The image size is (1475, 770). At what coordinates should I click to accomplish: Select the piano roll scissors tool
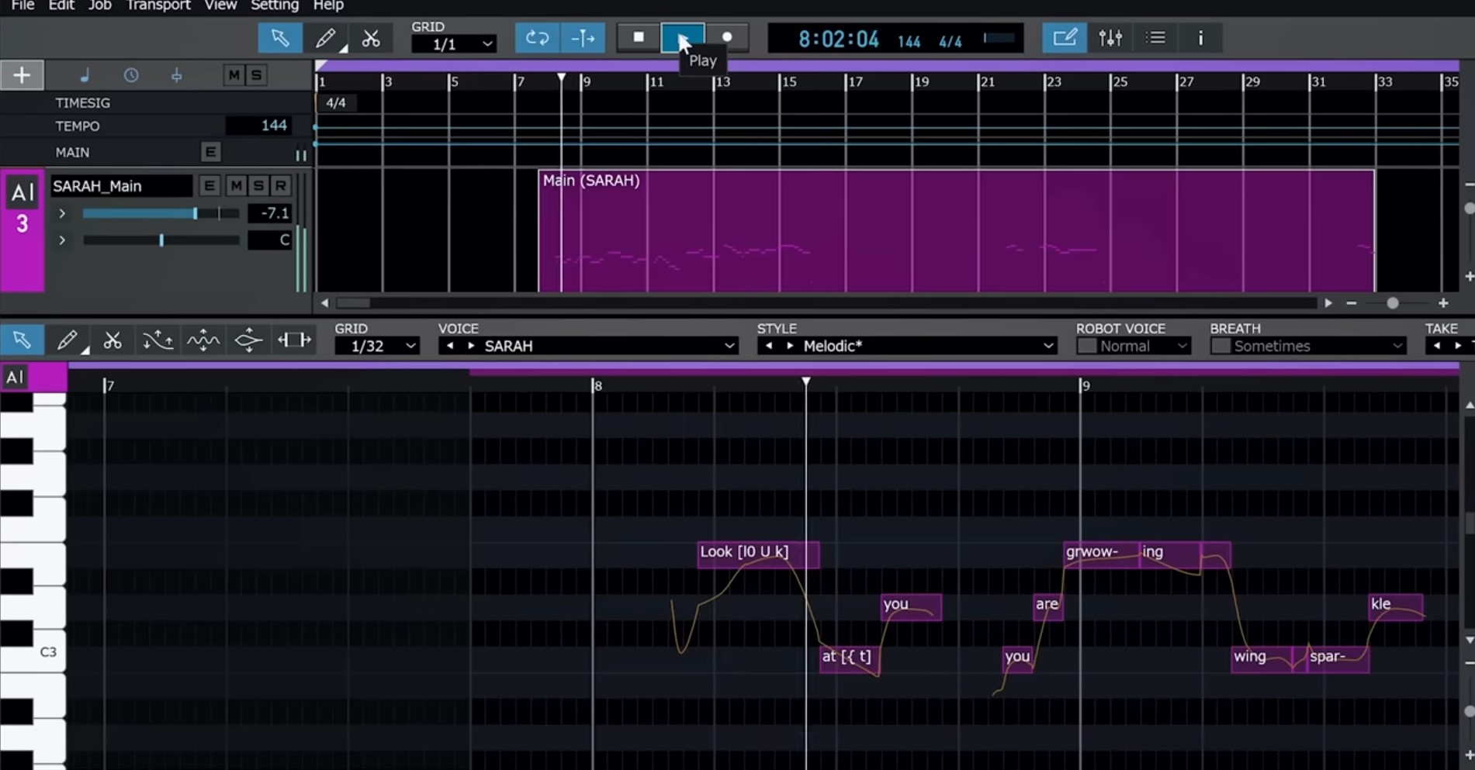(x=113, y=340)
